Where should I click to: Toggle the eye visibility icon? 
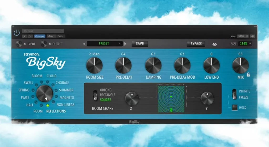(214, 44)
